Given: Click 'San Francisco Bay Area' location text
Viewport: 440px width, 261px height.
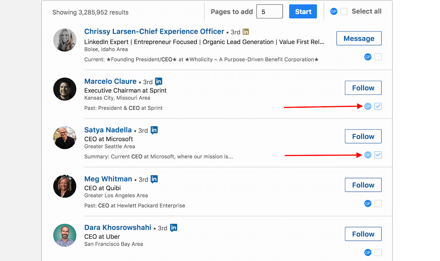Looking at the screenshot, I should (114, 244).
